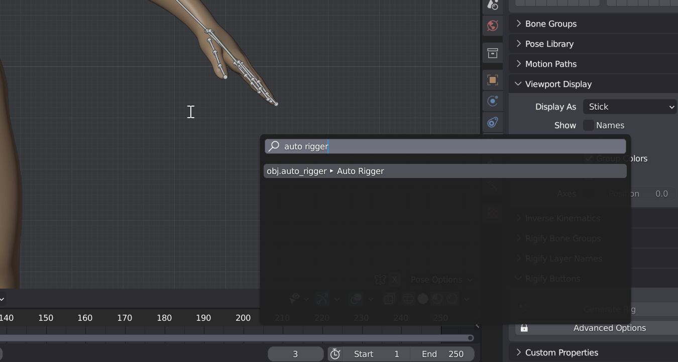Open the Display As dropdown set to Stick
The width and height of the screenshot is (678, 362).
coord(630,107)
